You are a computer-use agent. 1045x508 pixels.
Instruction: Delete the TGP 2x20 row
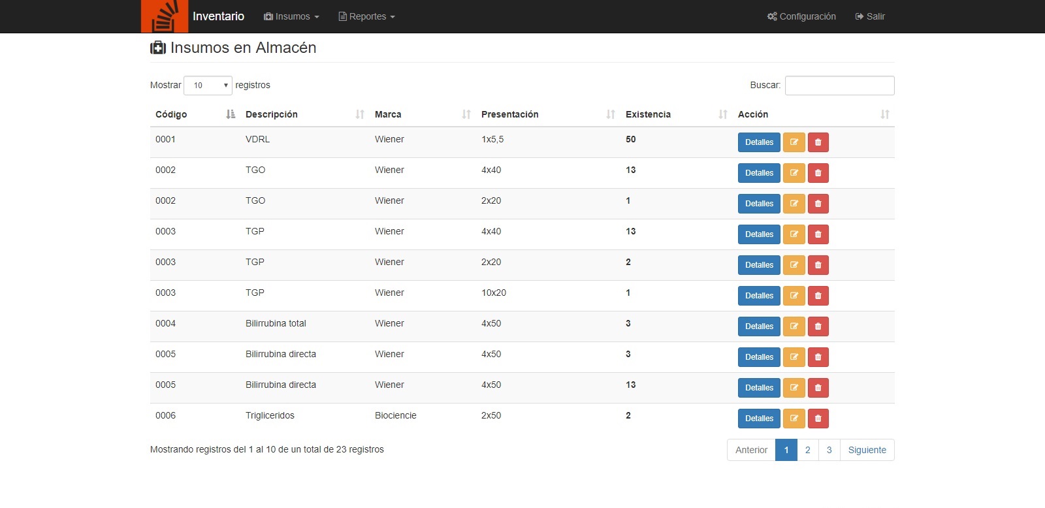pyautogui.click(x=818, y=265)
